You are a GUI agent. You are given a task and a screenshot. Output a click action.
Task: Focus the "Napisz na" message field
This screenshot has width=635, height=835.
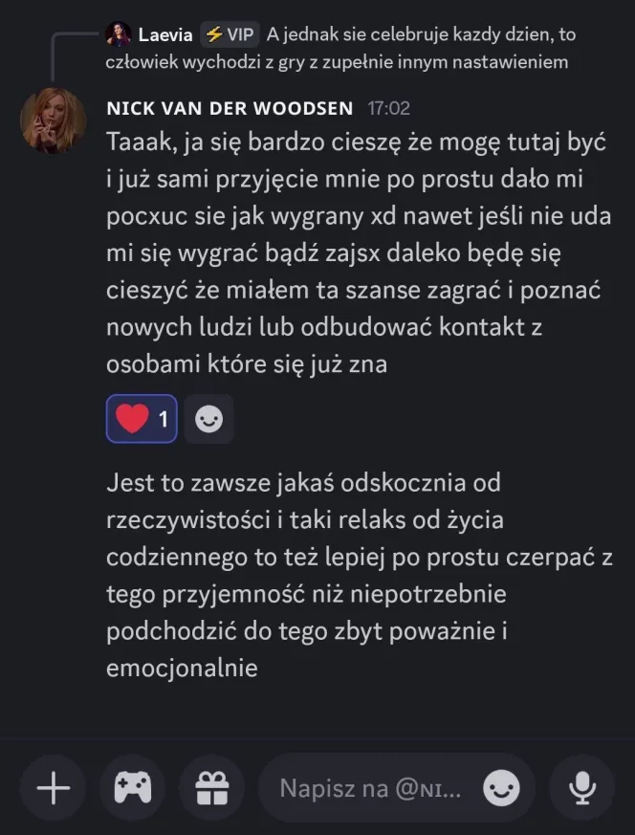click(371, 789)
